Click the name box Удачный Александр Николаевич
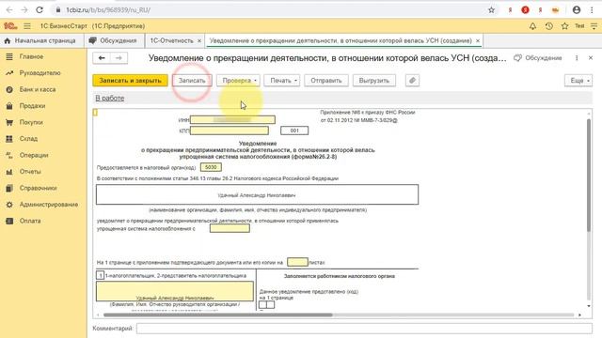Screen dimensions: 602x338 257,194
